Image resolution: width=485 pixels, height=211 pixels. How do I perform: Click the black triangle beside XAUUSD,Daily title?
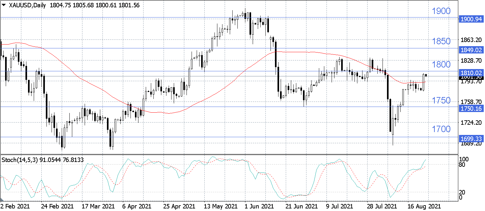(4, 5)
